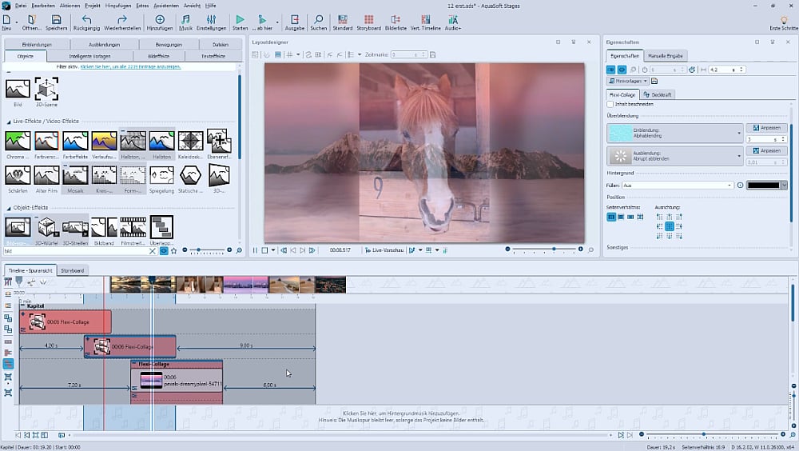The image size is (799, 451).
Task: Pick the Spiegelung effect icon
Action: (161, 175)
